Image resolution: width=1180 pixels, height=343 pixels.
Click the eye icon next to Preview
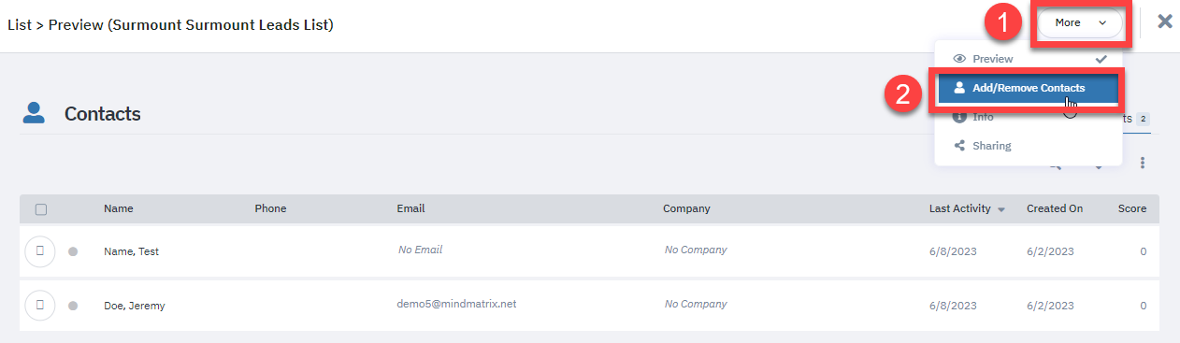[958, 59]
